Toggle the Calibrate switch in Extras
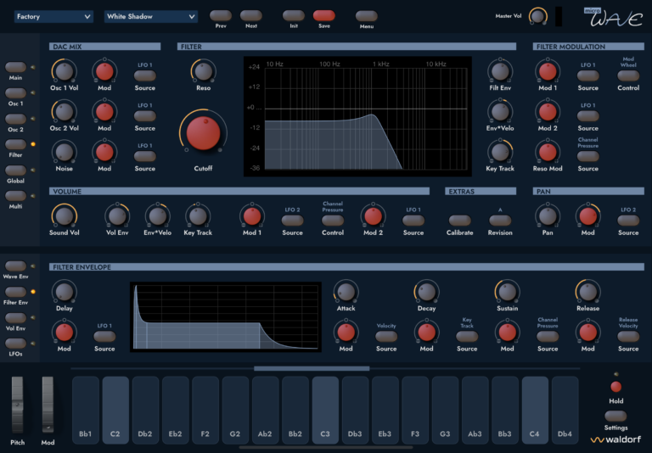 pyautogui.click(x=460, y=221)
